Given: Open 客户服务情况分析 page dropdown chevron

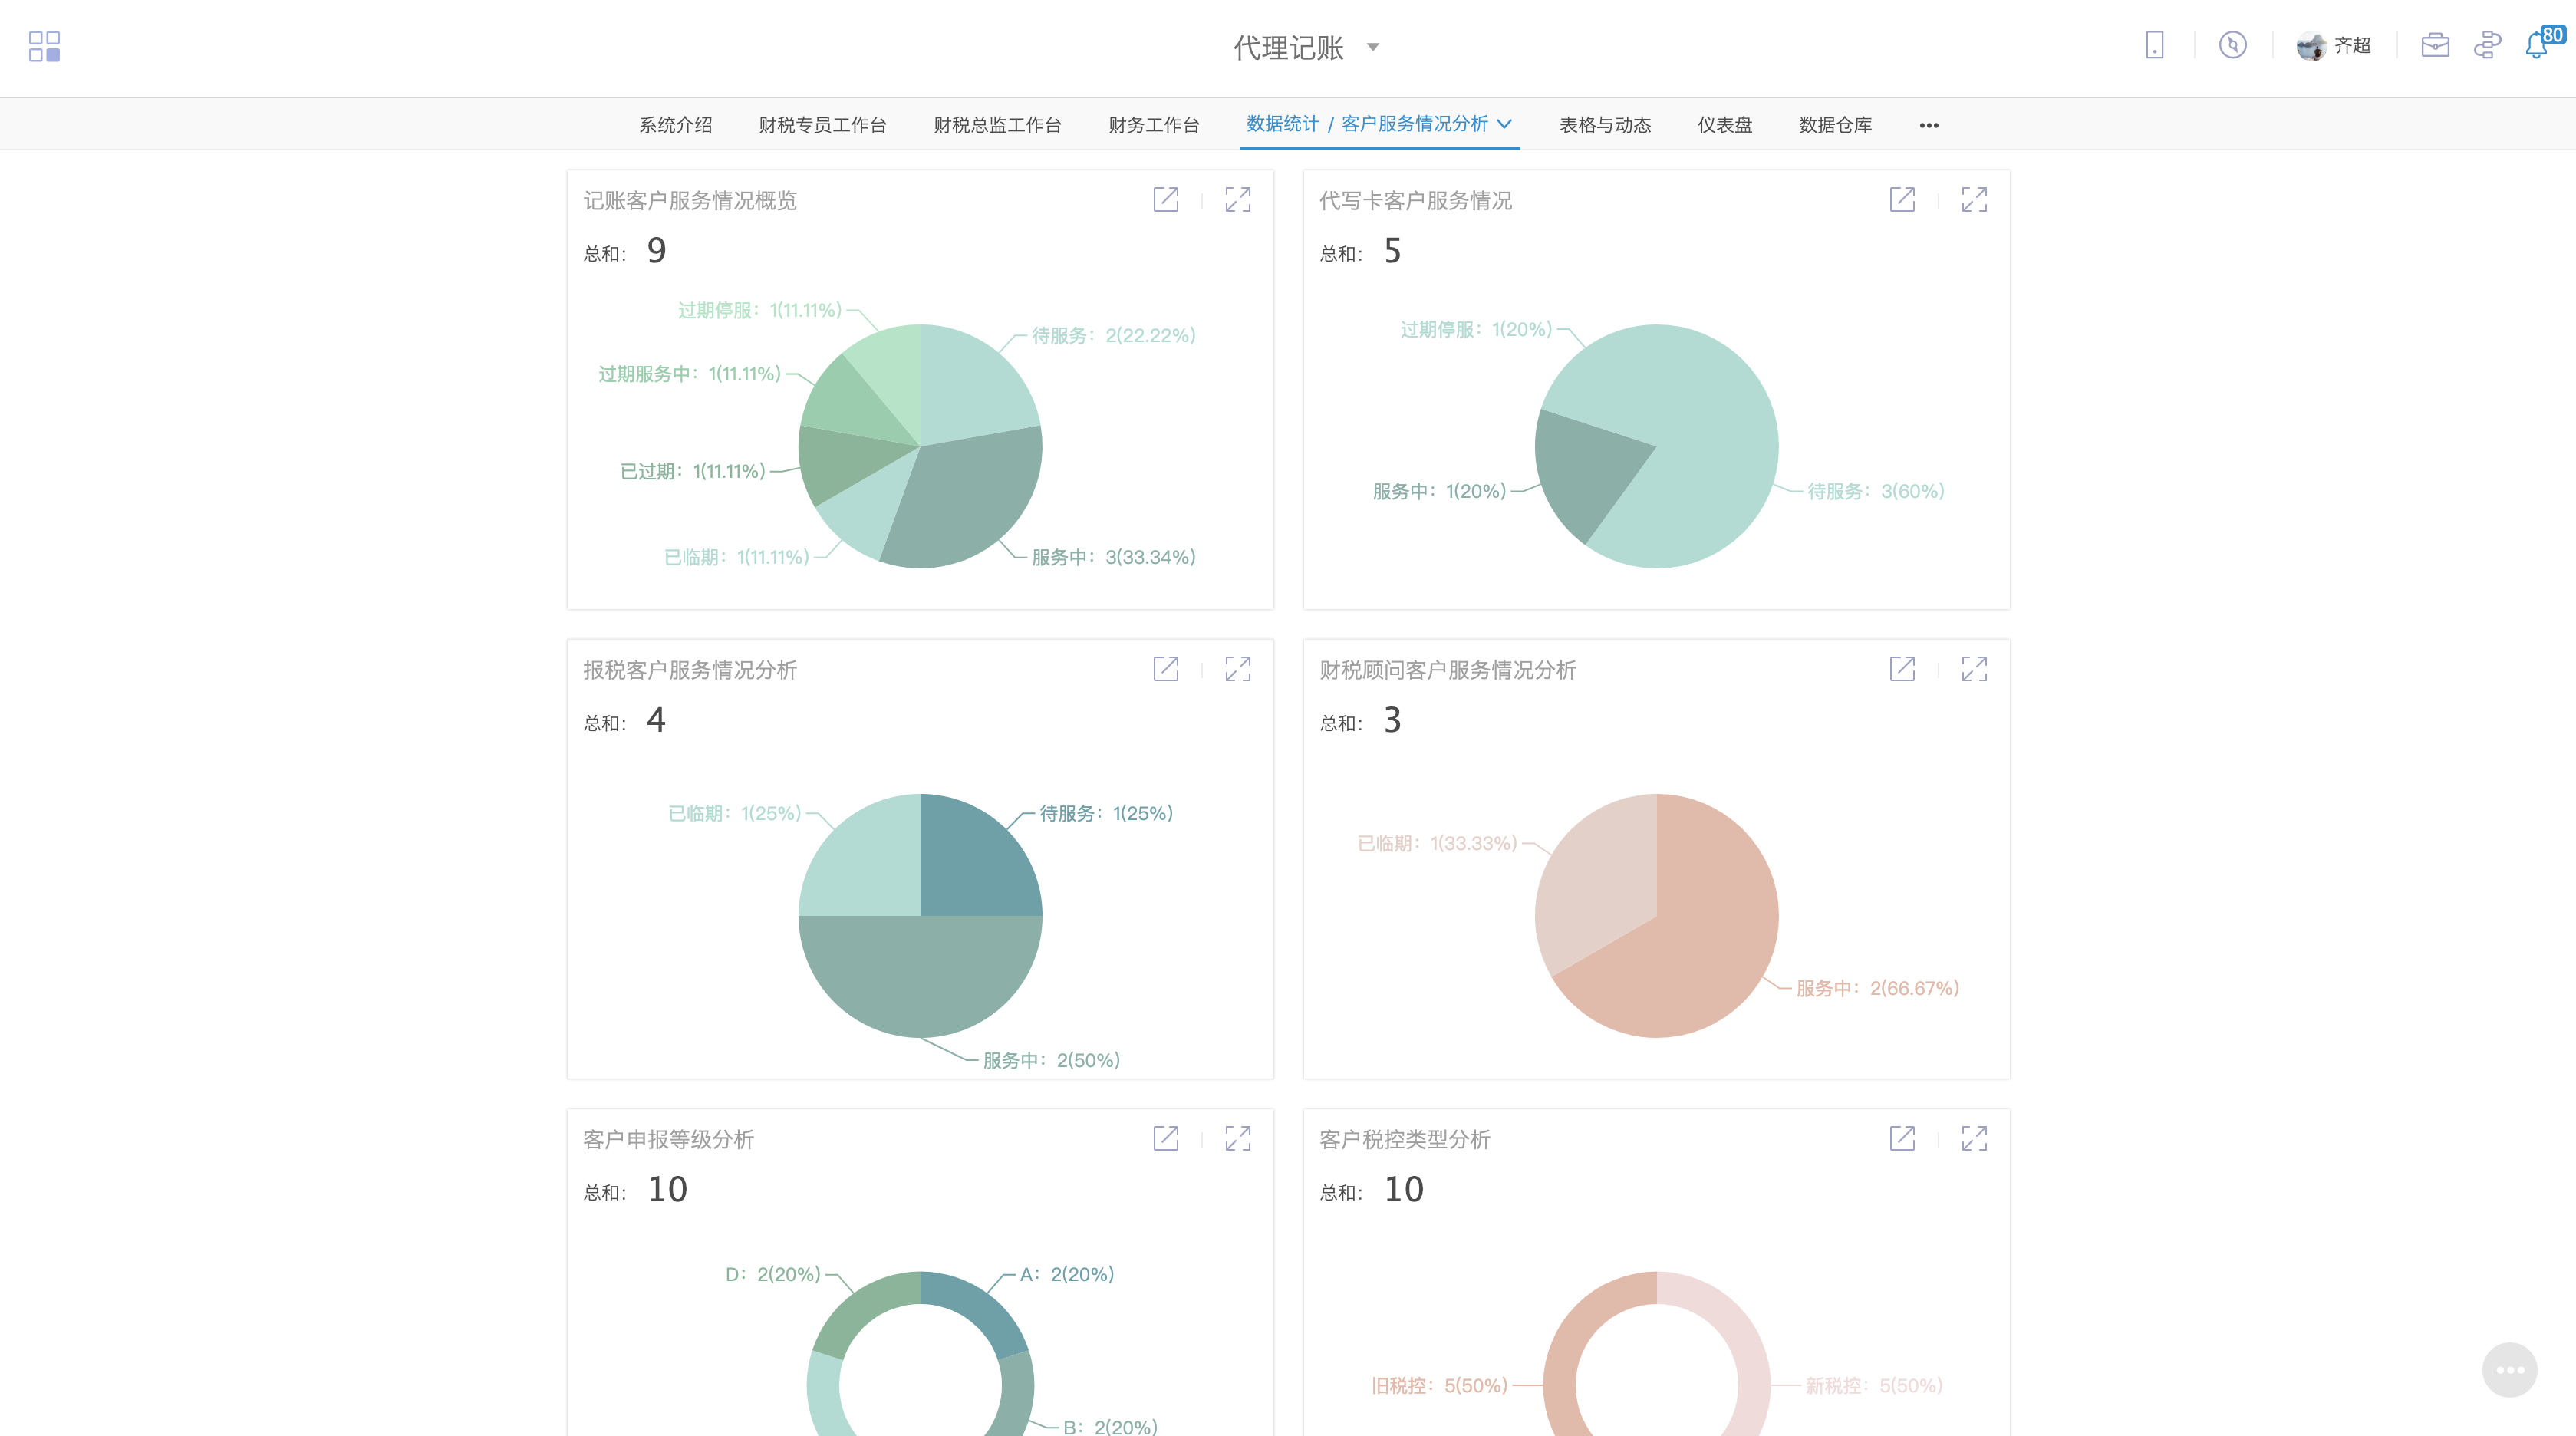Looking at the screenshot, I should (1504, 124).
